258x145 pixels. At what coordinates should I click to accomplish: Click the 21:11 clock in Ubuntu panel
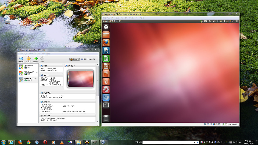[x=220, y=21]
